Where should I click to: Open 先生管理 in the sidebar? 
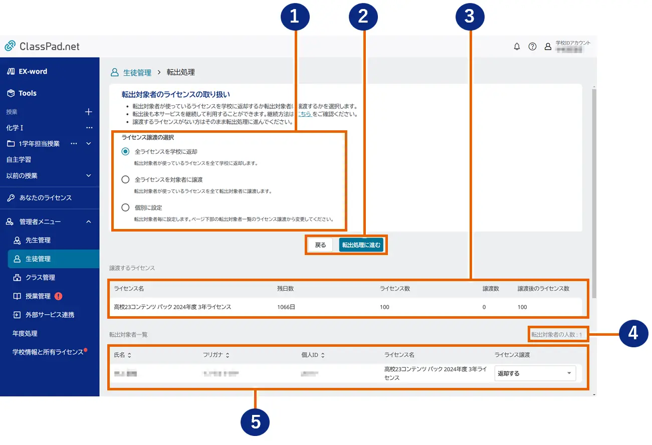[38, 241]
